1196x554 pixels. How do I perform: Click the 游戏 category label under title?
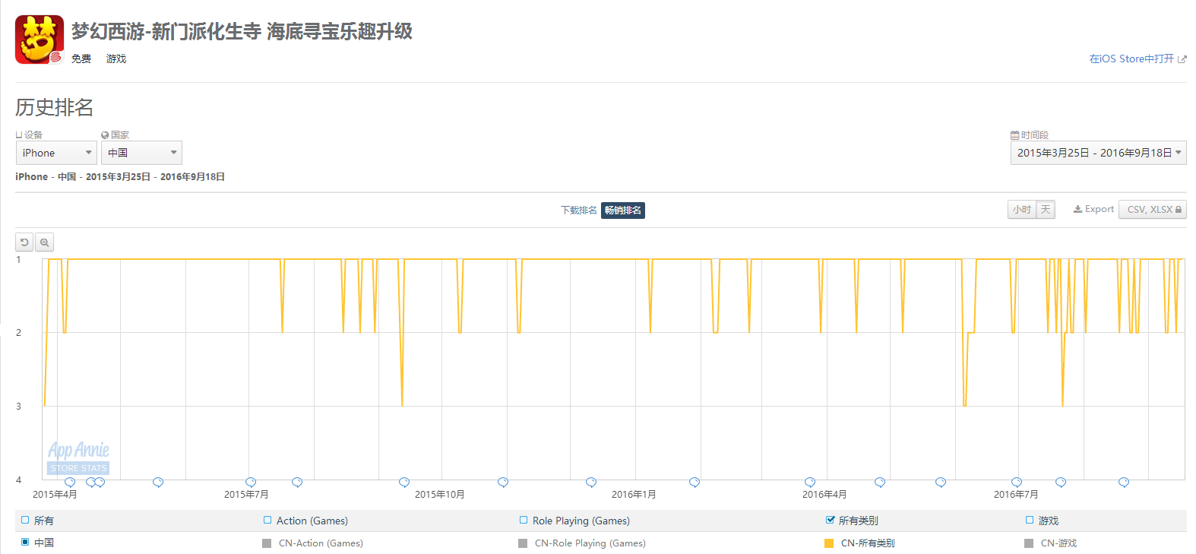(x=116, y=59)
